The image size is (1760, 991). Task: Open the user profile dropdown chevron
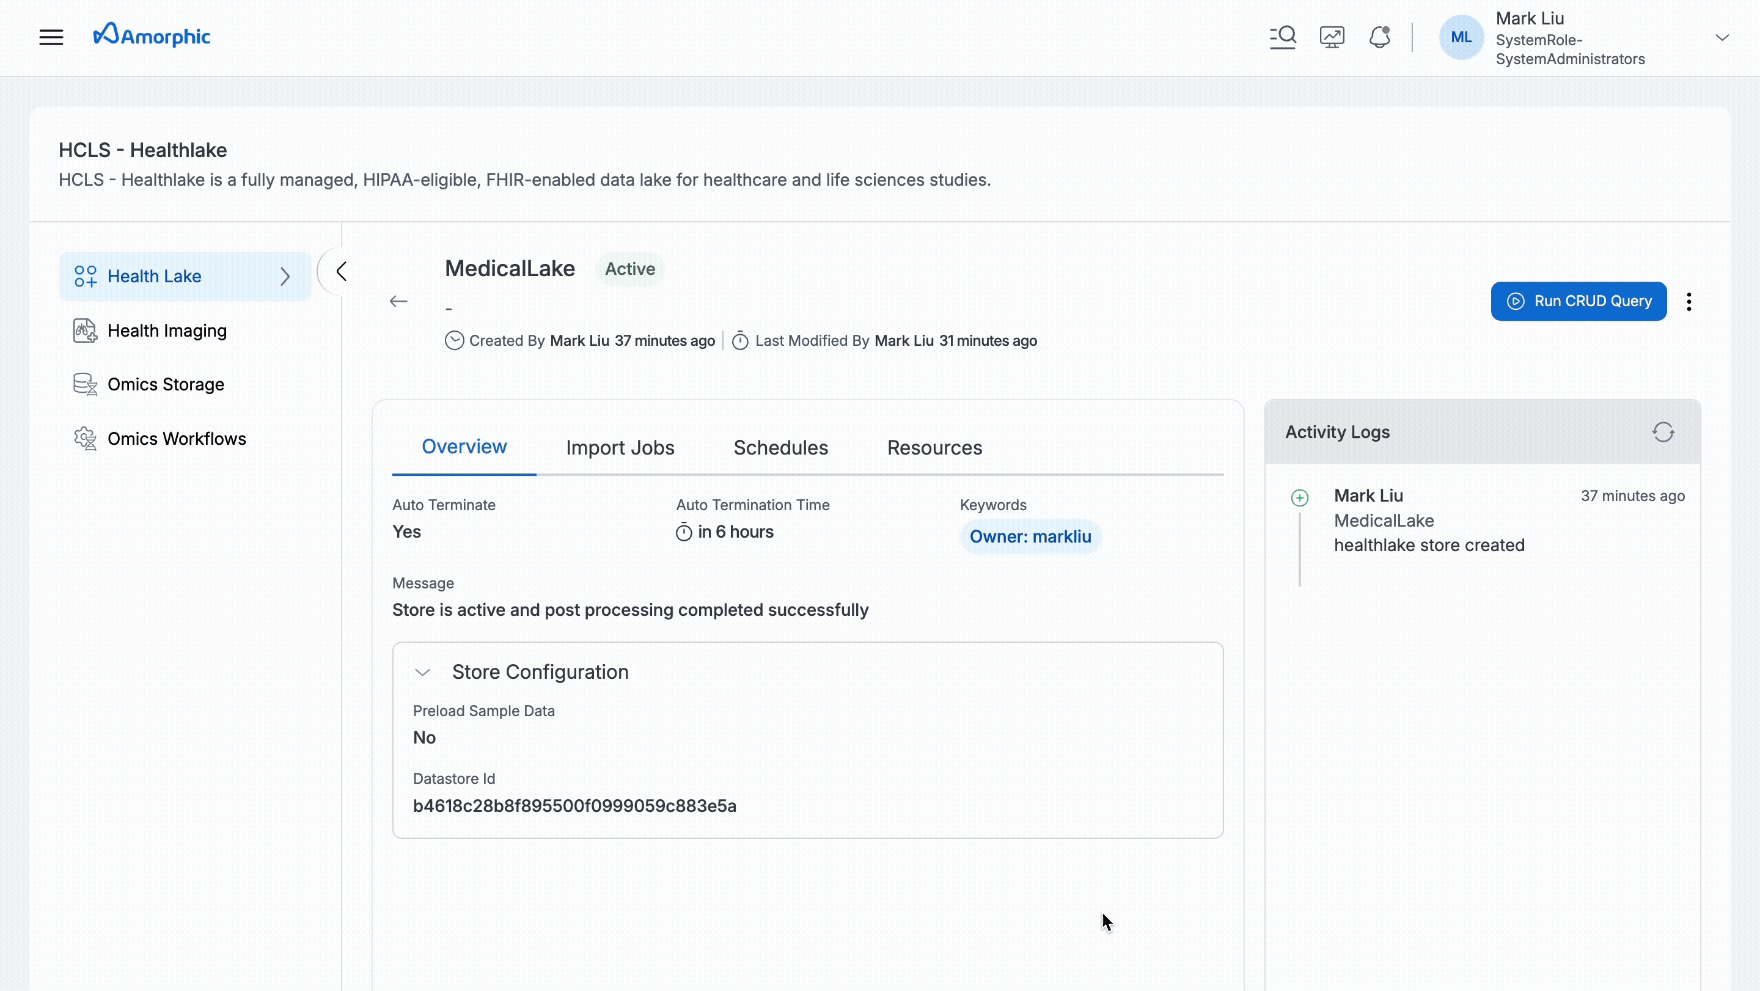tap(1723, 37)
